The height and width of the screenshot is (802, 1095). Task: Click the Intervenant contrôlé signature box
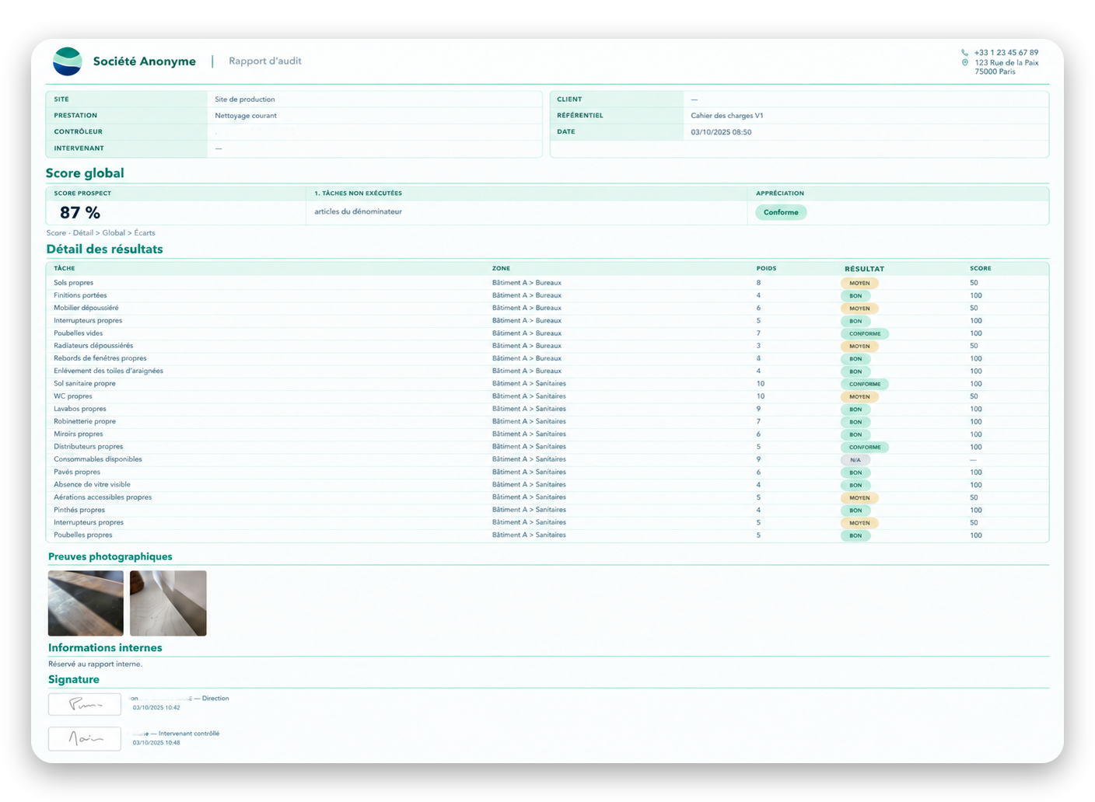click(85, 738)
